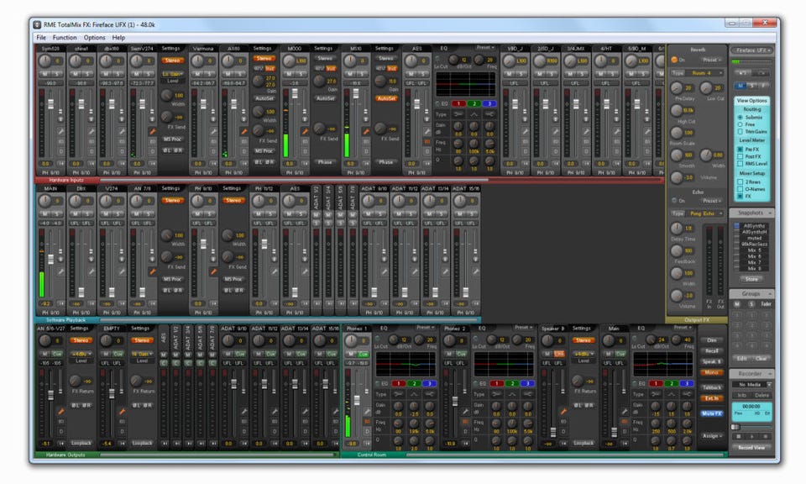Select the AllSynths snapshot
Image resolution: width=806 pixels, height=484 pixels.
point(754,226)
